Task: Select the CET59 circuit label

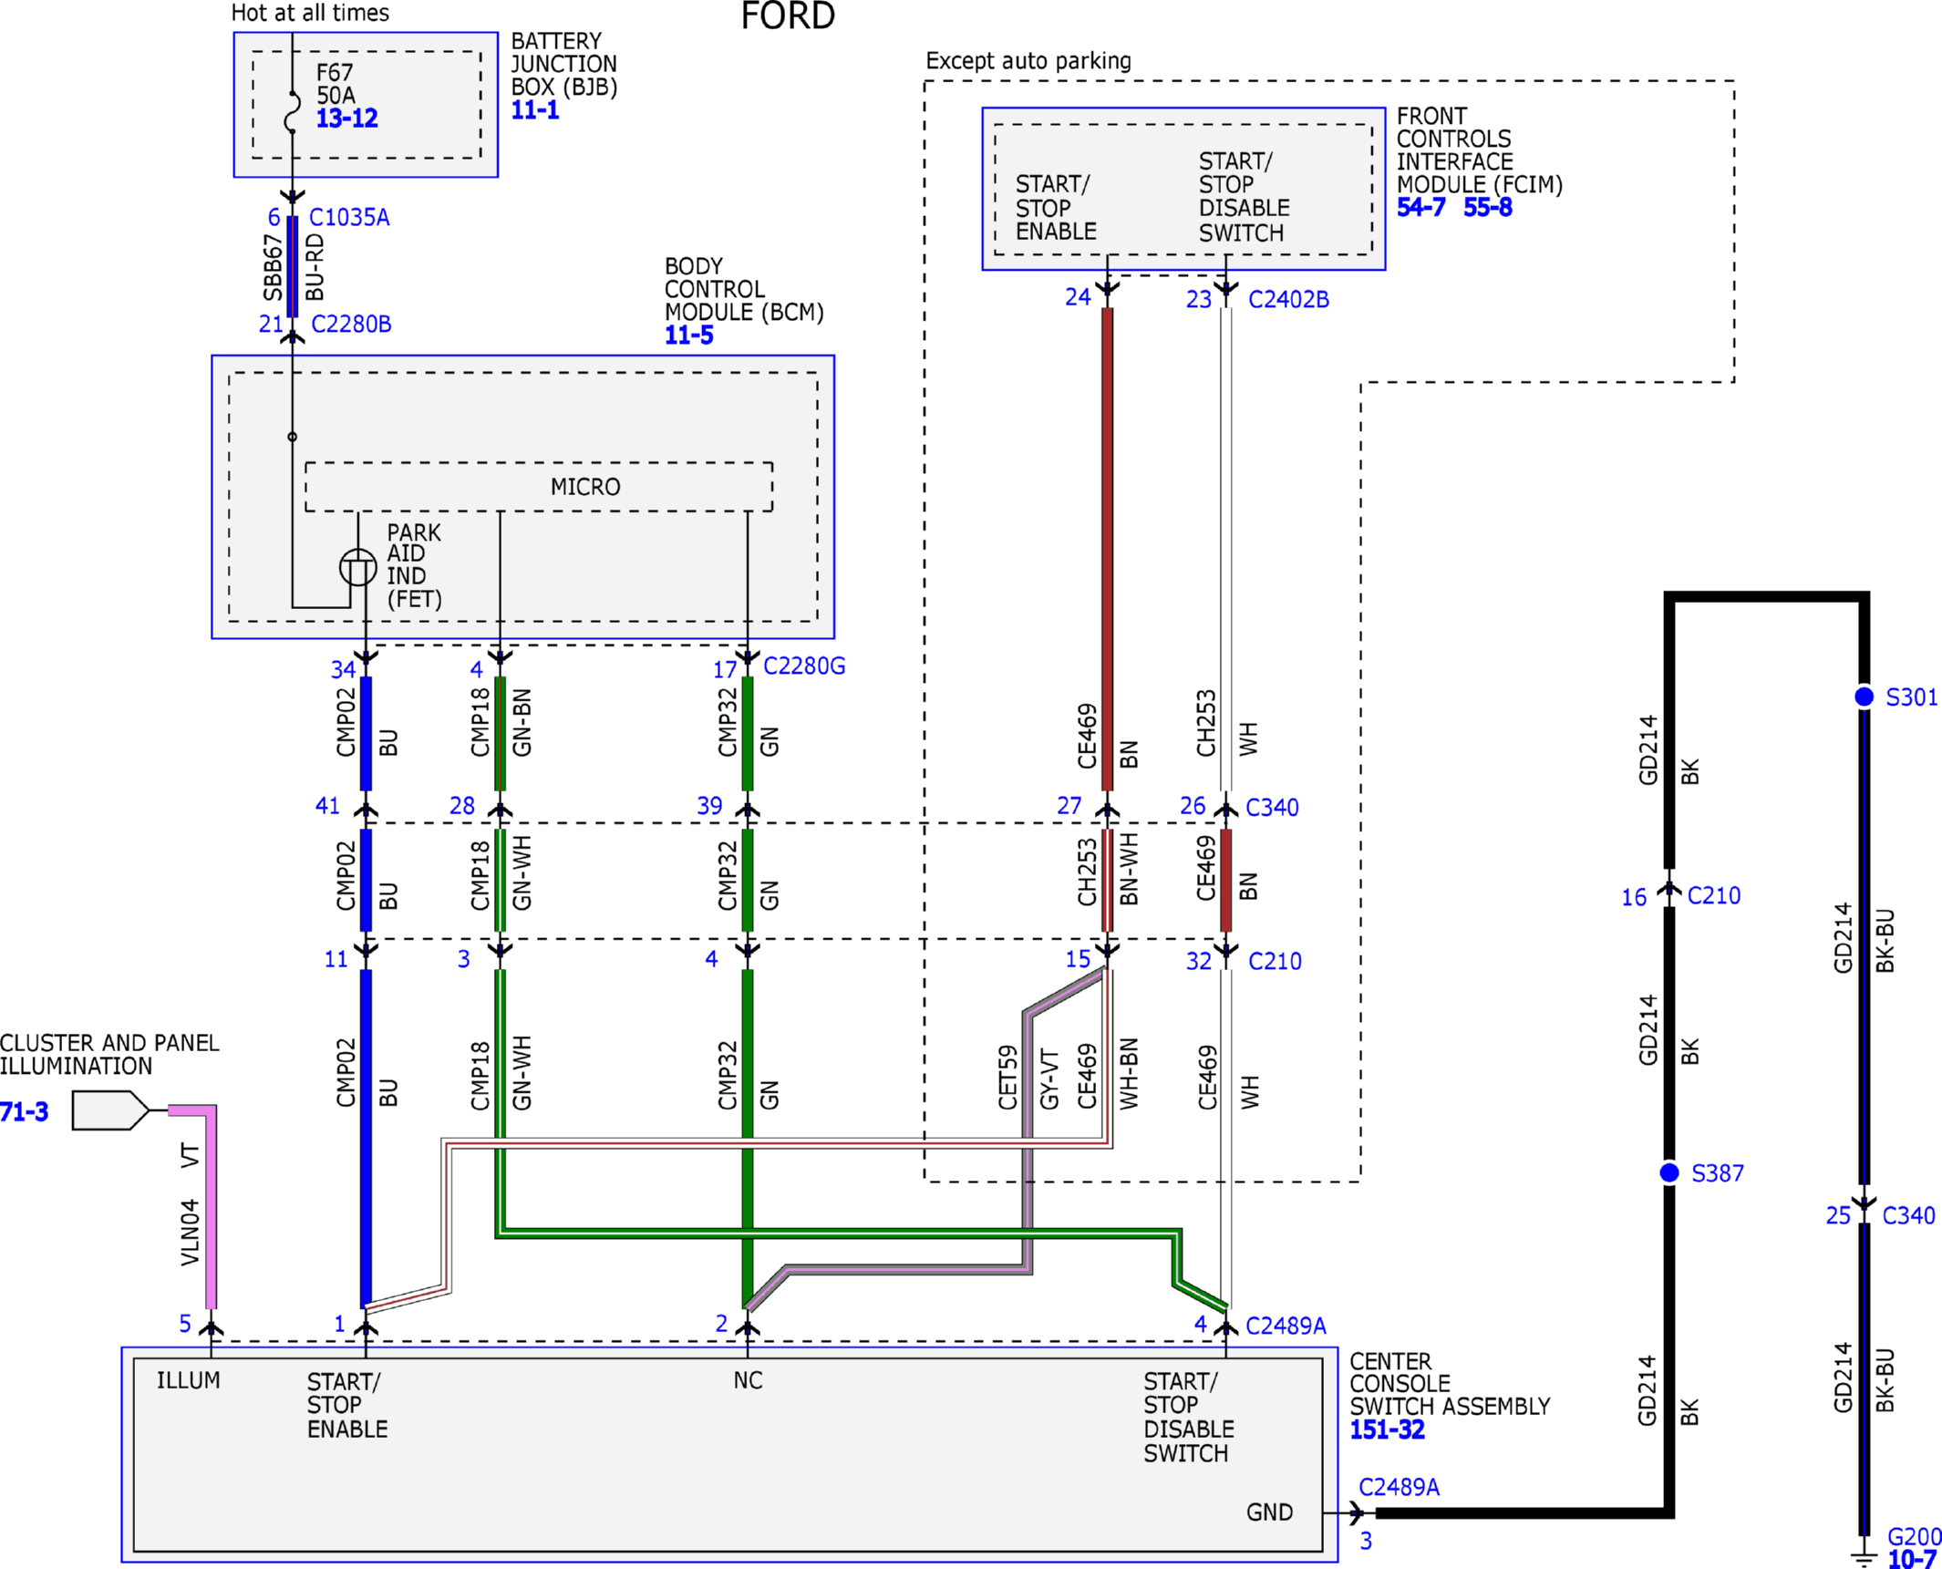Action: point(1007,1078)
